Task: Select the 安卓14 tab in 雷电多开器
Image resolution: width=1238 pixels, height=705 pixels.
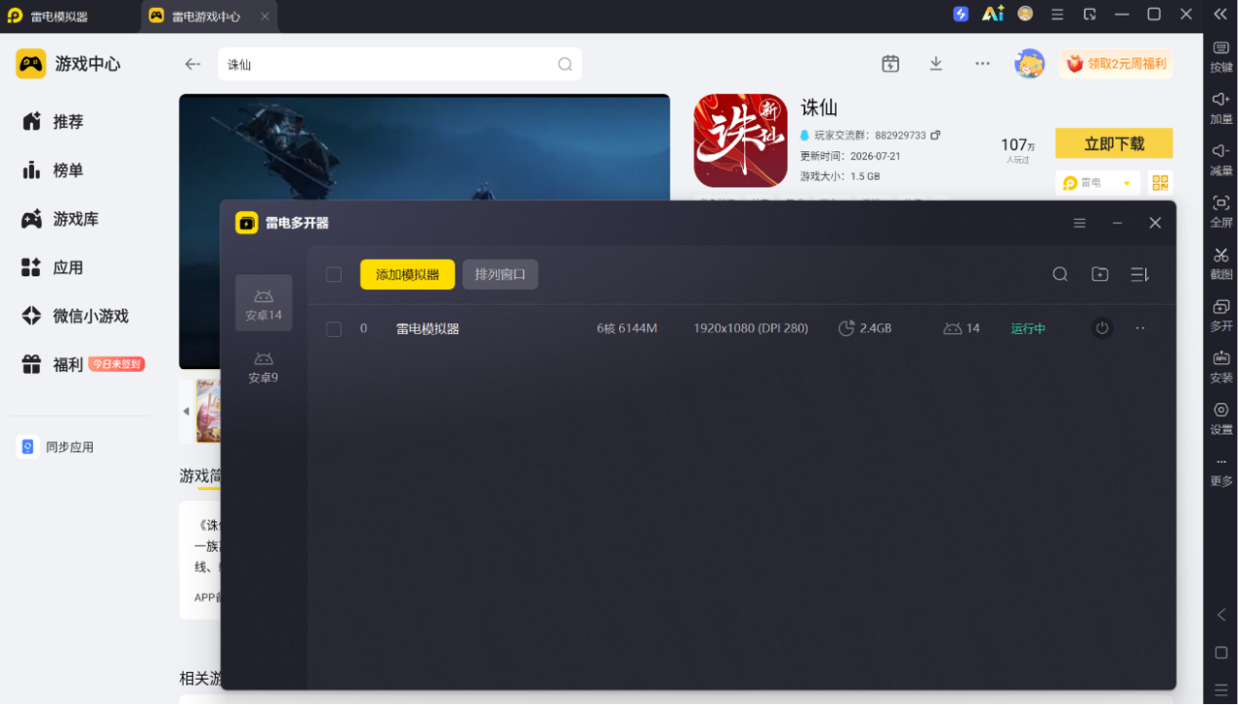Action: click(x=264, y=304)
